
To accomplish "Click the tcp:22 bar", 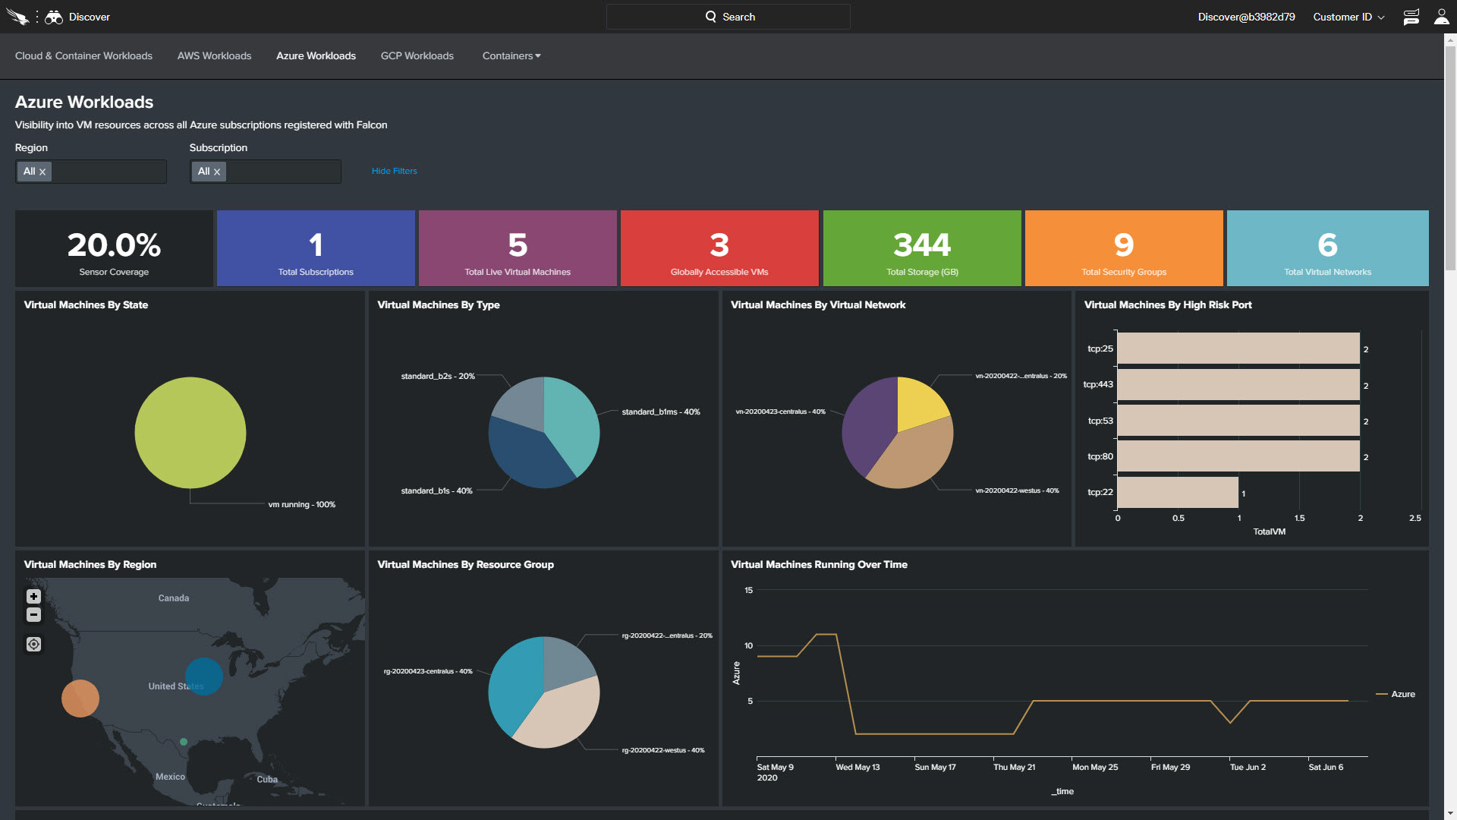I will click(x=1178, y=492).
